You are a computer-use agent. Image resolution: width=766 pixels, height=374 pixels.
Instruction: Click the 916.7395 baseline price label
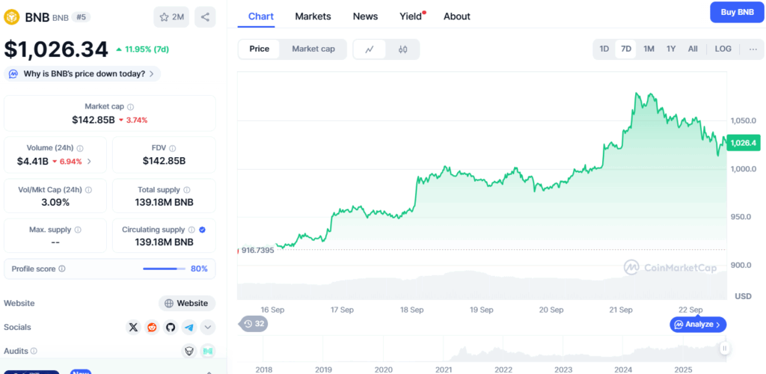257,250
